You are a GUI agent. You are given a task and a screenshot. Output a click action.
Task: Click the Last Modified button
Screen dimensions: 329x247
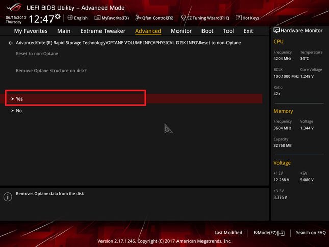[x=229, y=233]
